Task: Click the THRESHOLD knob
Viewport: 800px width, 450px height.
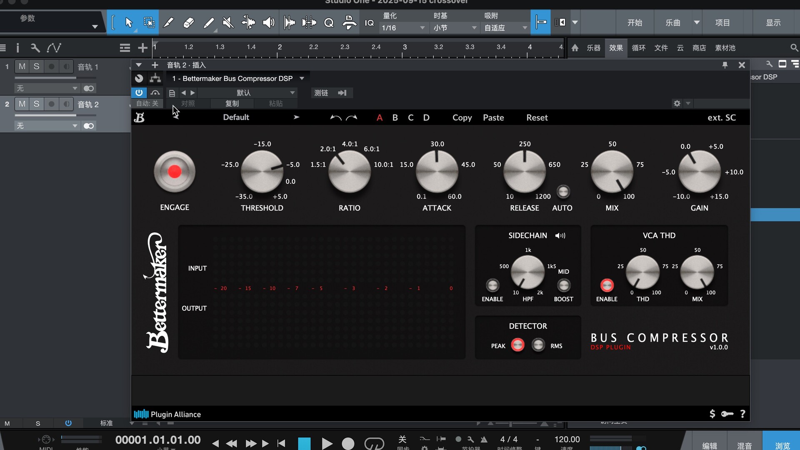Action: point(262,172)
